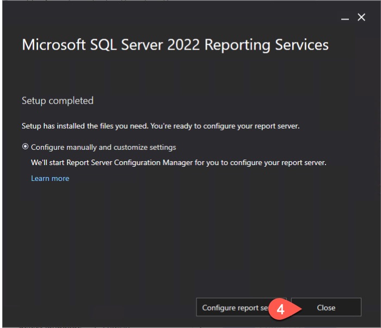Click the X icon in title bar
This screenshot has width=381, height=328.
(361, 18)
